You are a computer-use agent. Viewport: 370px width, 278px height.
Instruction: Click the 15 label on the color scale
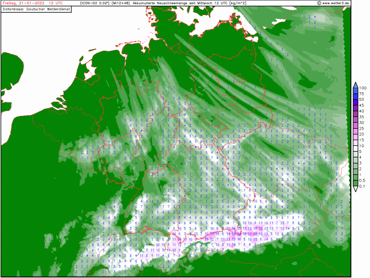click(x=362, y=140)
